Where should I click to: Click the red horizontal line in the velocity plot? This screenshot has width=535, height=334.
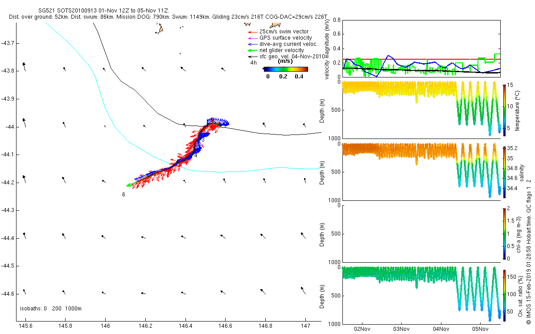coord(422,59)
